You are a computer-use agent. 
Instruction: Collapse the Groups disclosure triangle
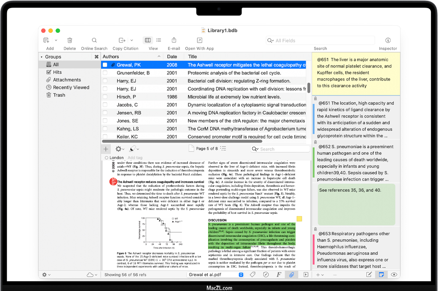[42, 57]
